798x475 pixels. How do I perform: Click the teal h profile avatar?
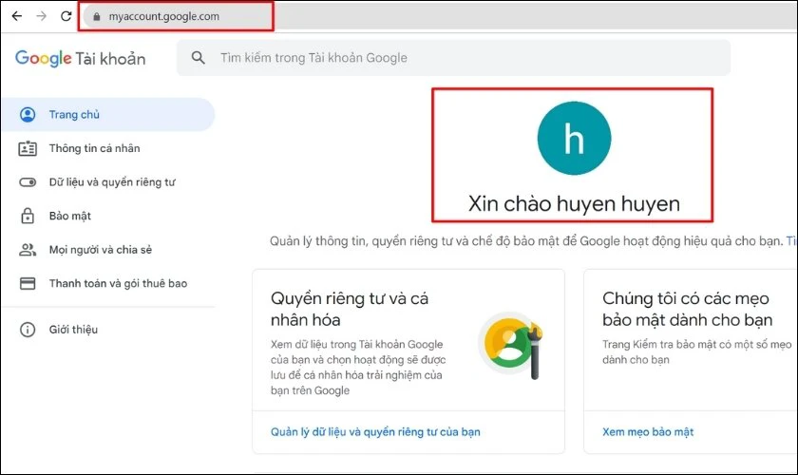[574, 138]
